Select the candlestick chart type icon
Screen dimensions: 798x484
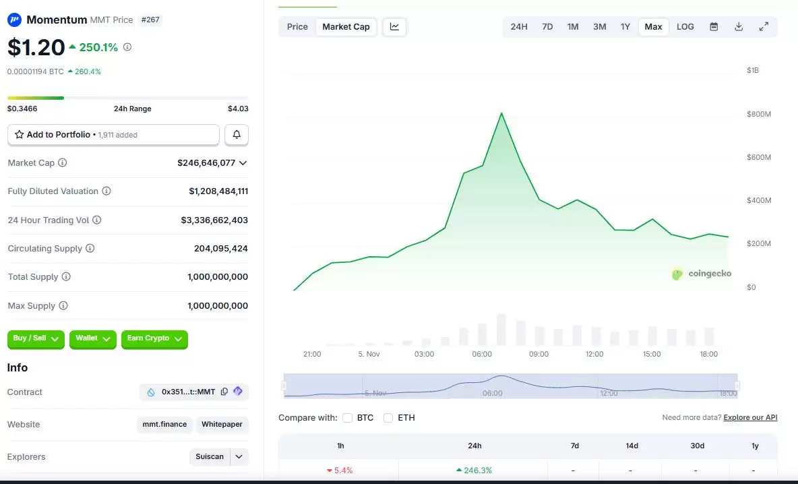click(394, 26)
